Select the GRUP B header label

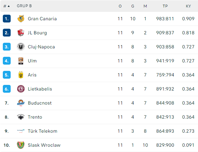(x=24, y=6)
